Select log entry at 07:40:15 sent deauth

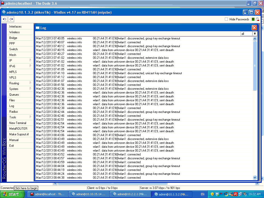coord(144,50)
